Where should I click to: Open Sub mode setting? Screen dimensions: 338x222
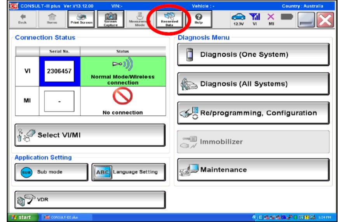point(51,172)
